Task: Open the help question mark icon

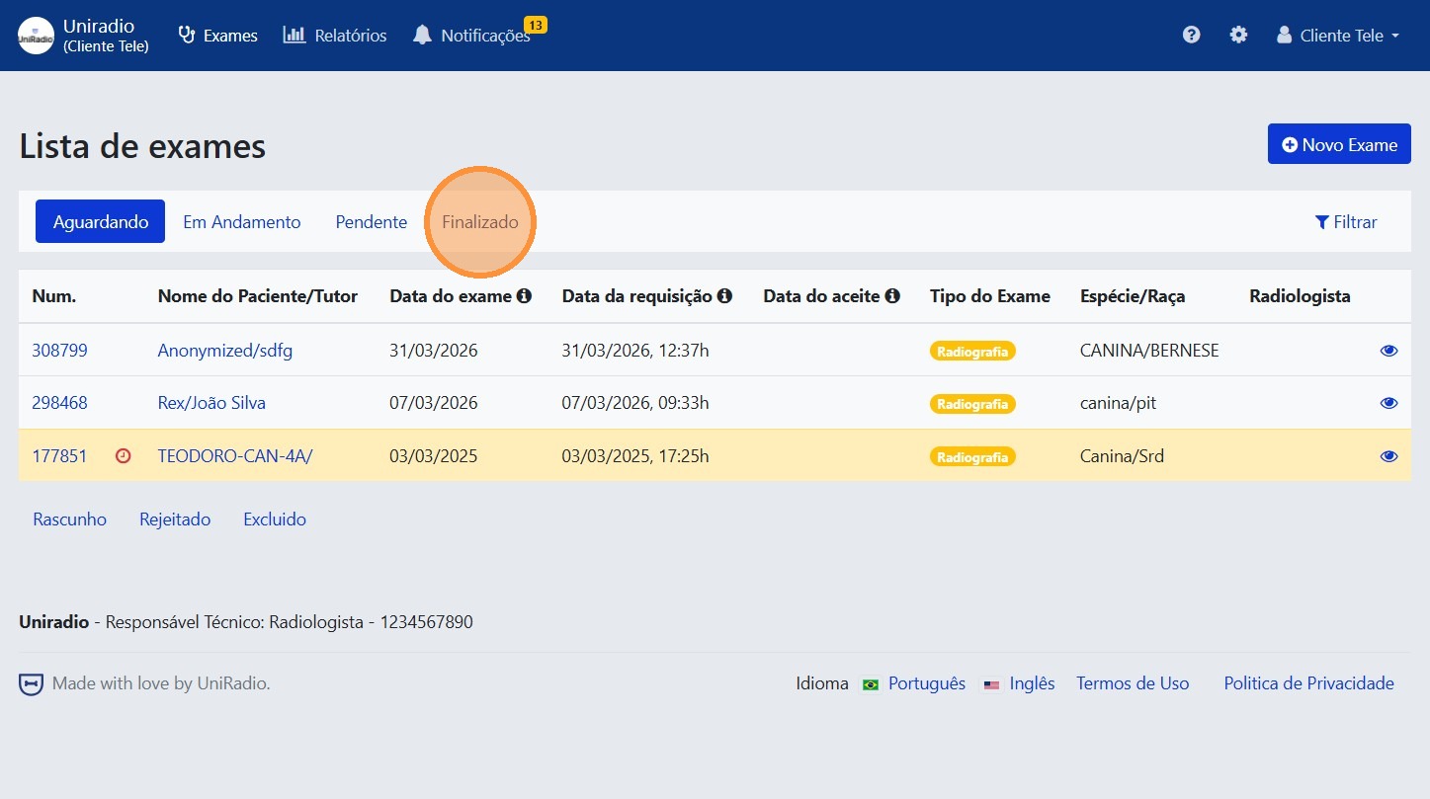Action: coord(1191,36)
